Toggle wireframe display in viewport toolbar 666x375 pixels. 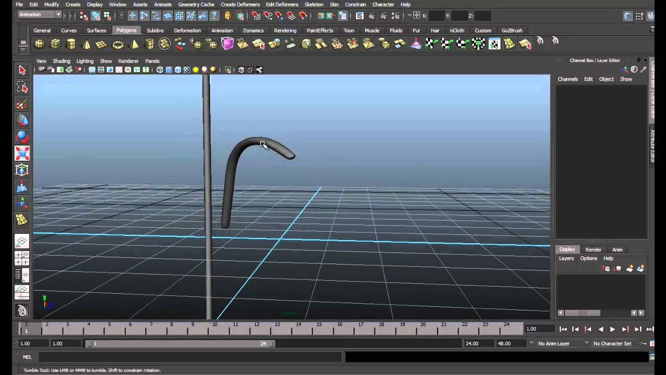(160, 70)
